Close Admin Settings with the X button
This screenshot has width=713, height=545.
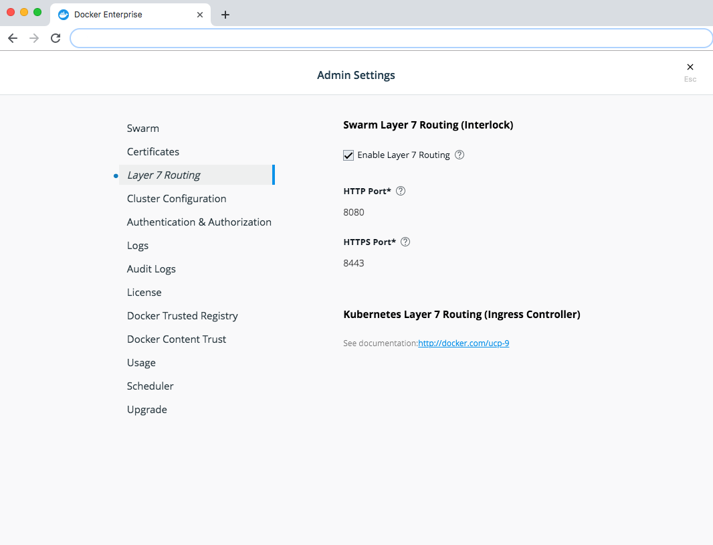tap(690, 67)
